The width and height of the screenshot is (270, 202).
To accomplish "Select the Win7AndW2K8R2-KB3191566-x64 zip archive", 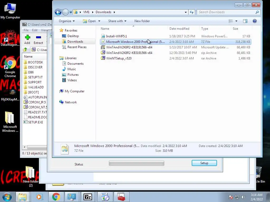I will [x=175, y=53].
